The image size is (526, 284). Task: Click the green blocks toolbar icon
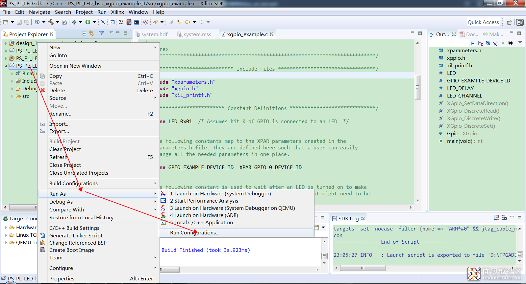coord(121,22)
